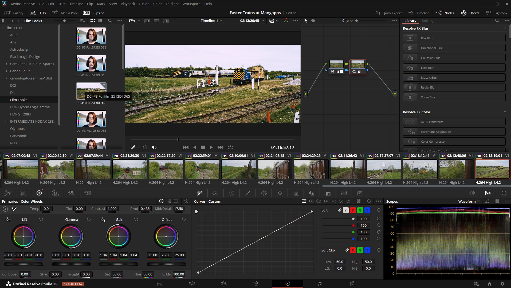511x288 pixels.
Task: Open the Fairlight menu
Action: tap(172, 4)
